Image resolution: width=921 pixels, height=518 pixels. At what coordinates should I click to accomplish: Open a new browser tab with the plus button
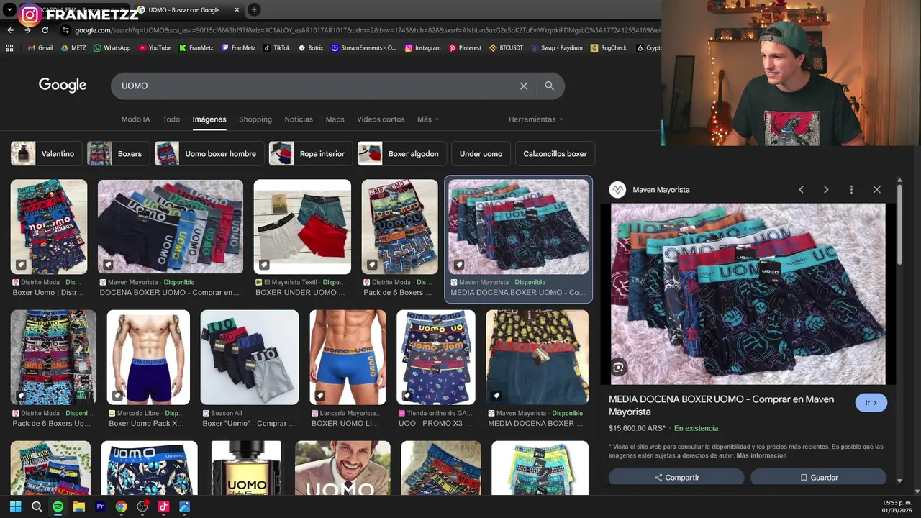point(254,10)
